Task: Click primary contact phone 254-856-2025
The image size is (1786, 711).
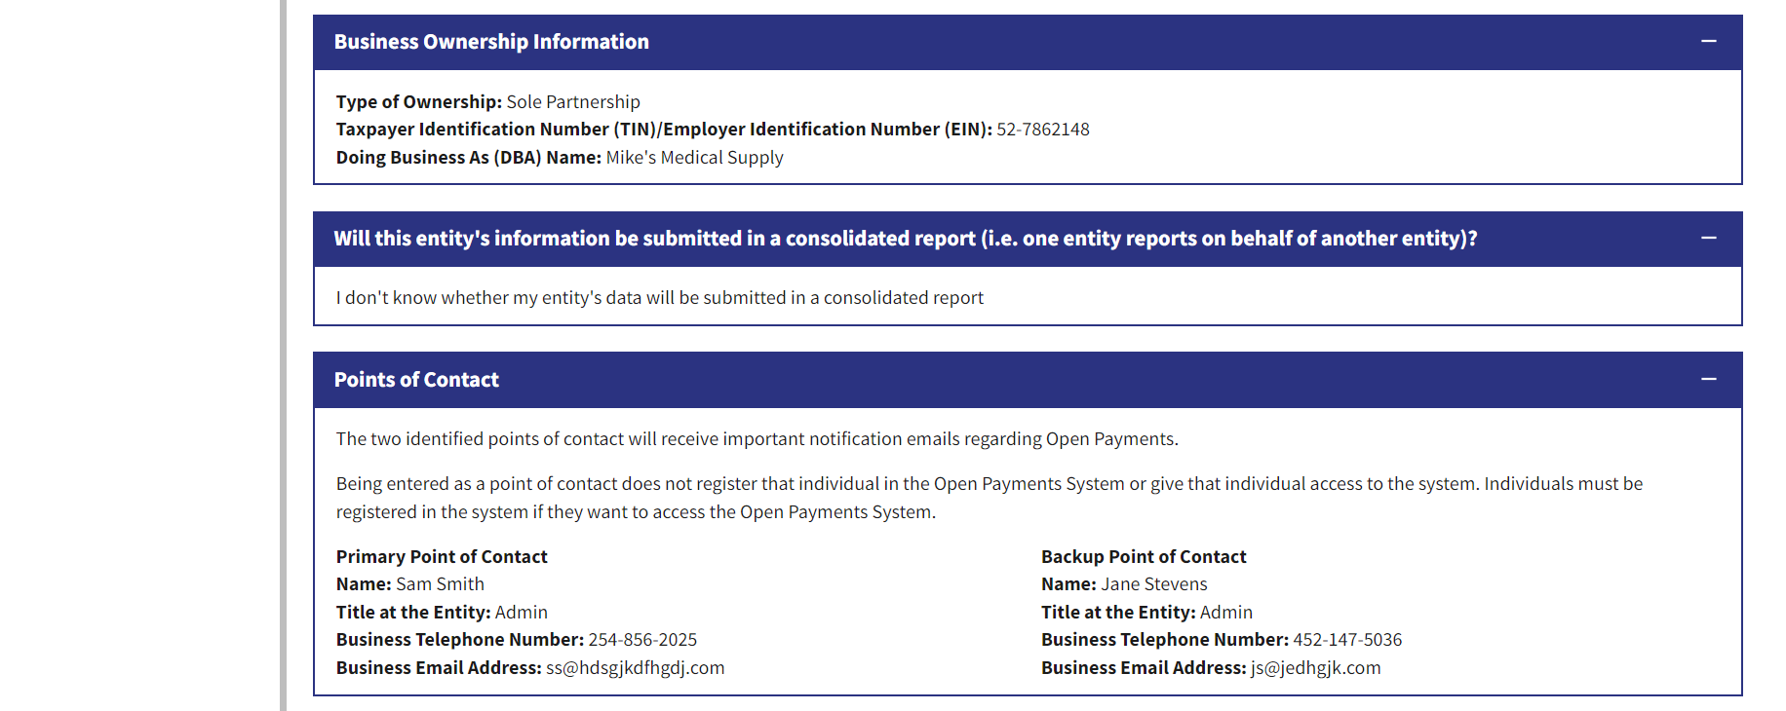Action: [642, 640]
